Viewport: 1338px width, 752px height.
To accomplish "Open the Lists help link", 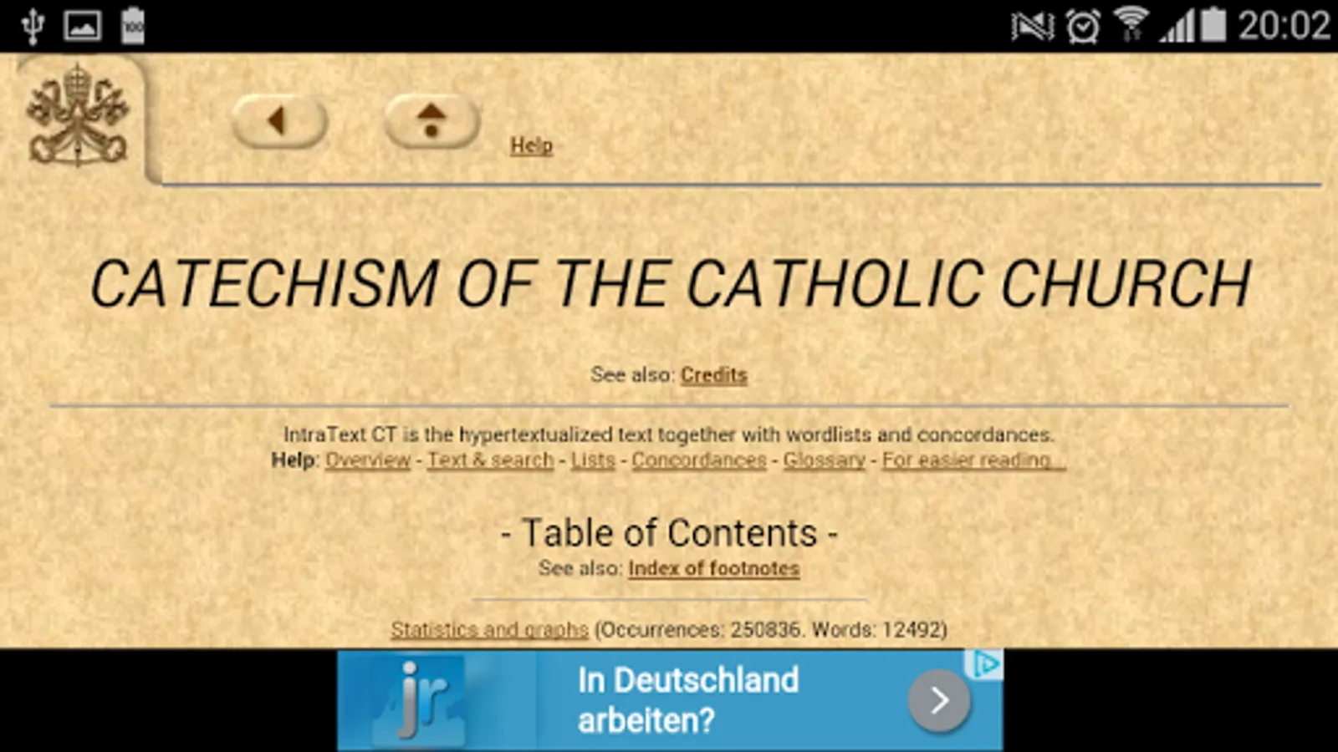I will click(593, 460).
